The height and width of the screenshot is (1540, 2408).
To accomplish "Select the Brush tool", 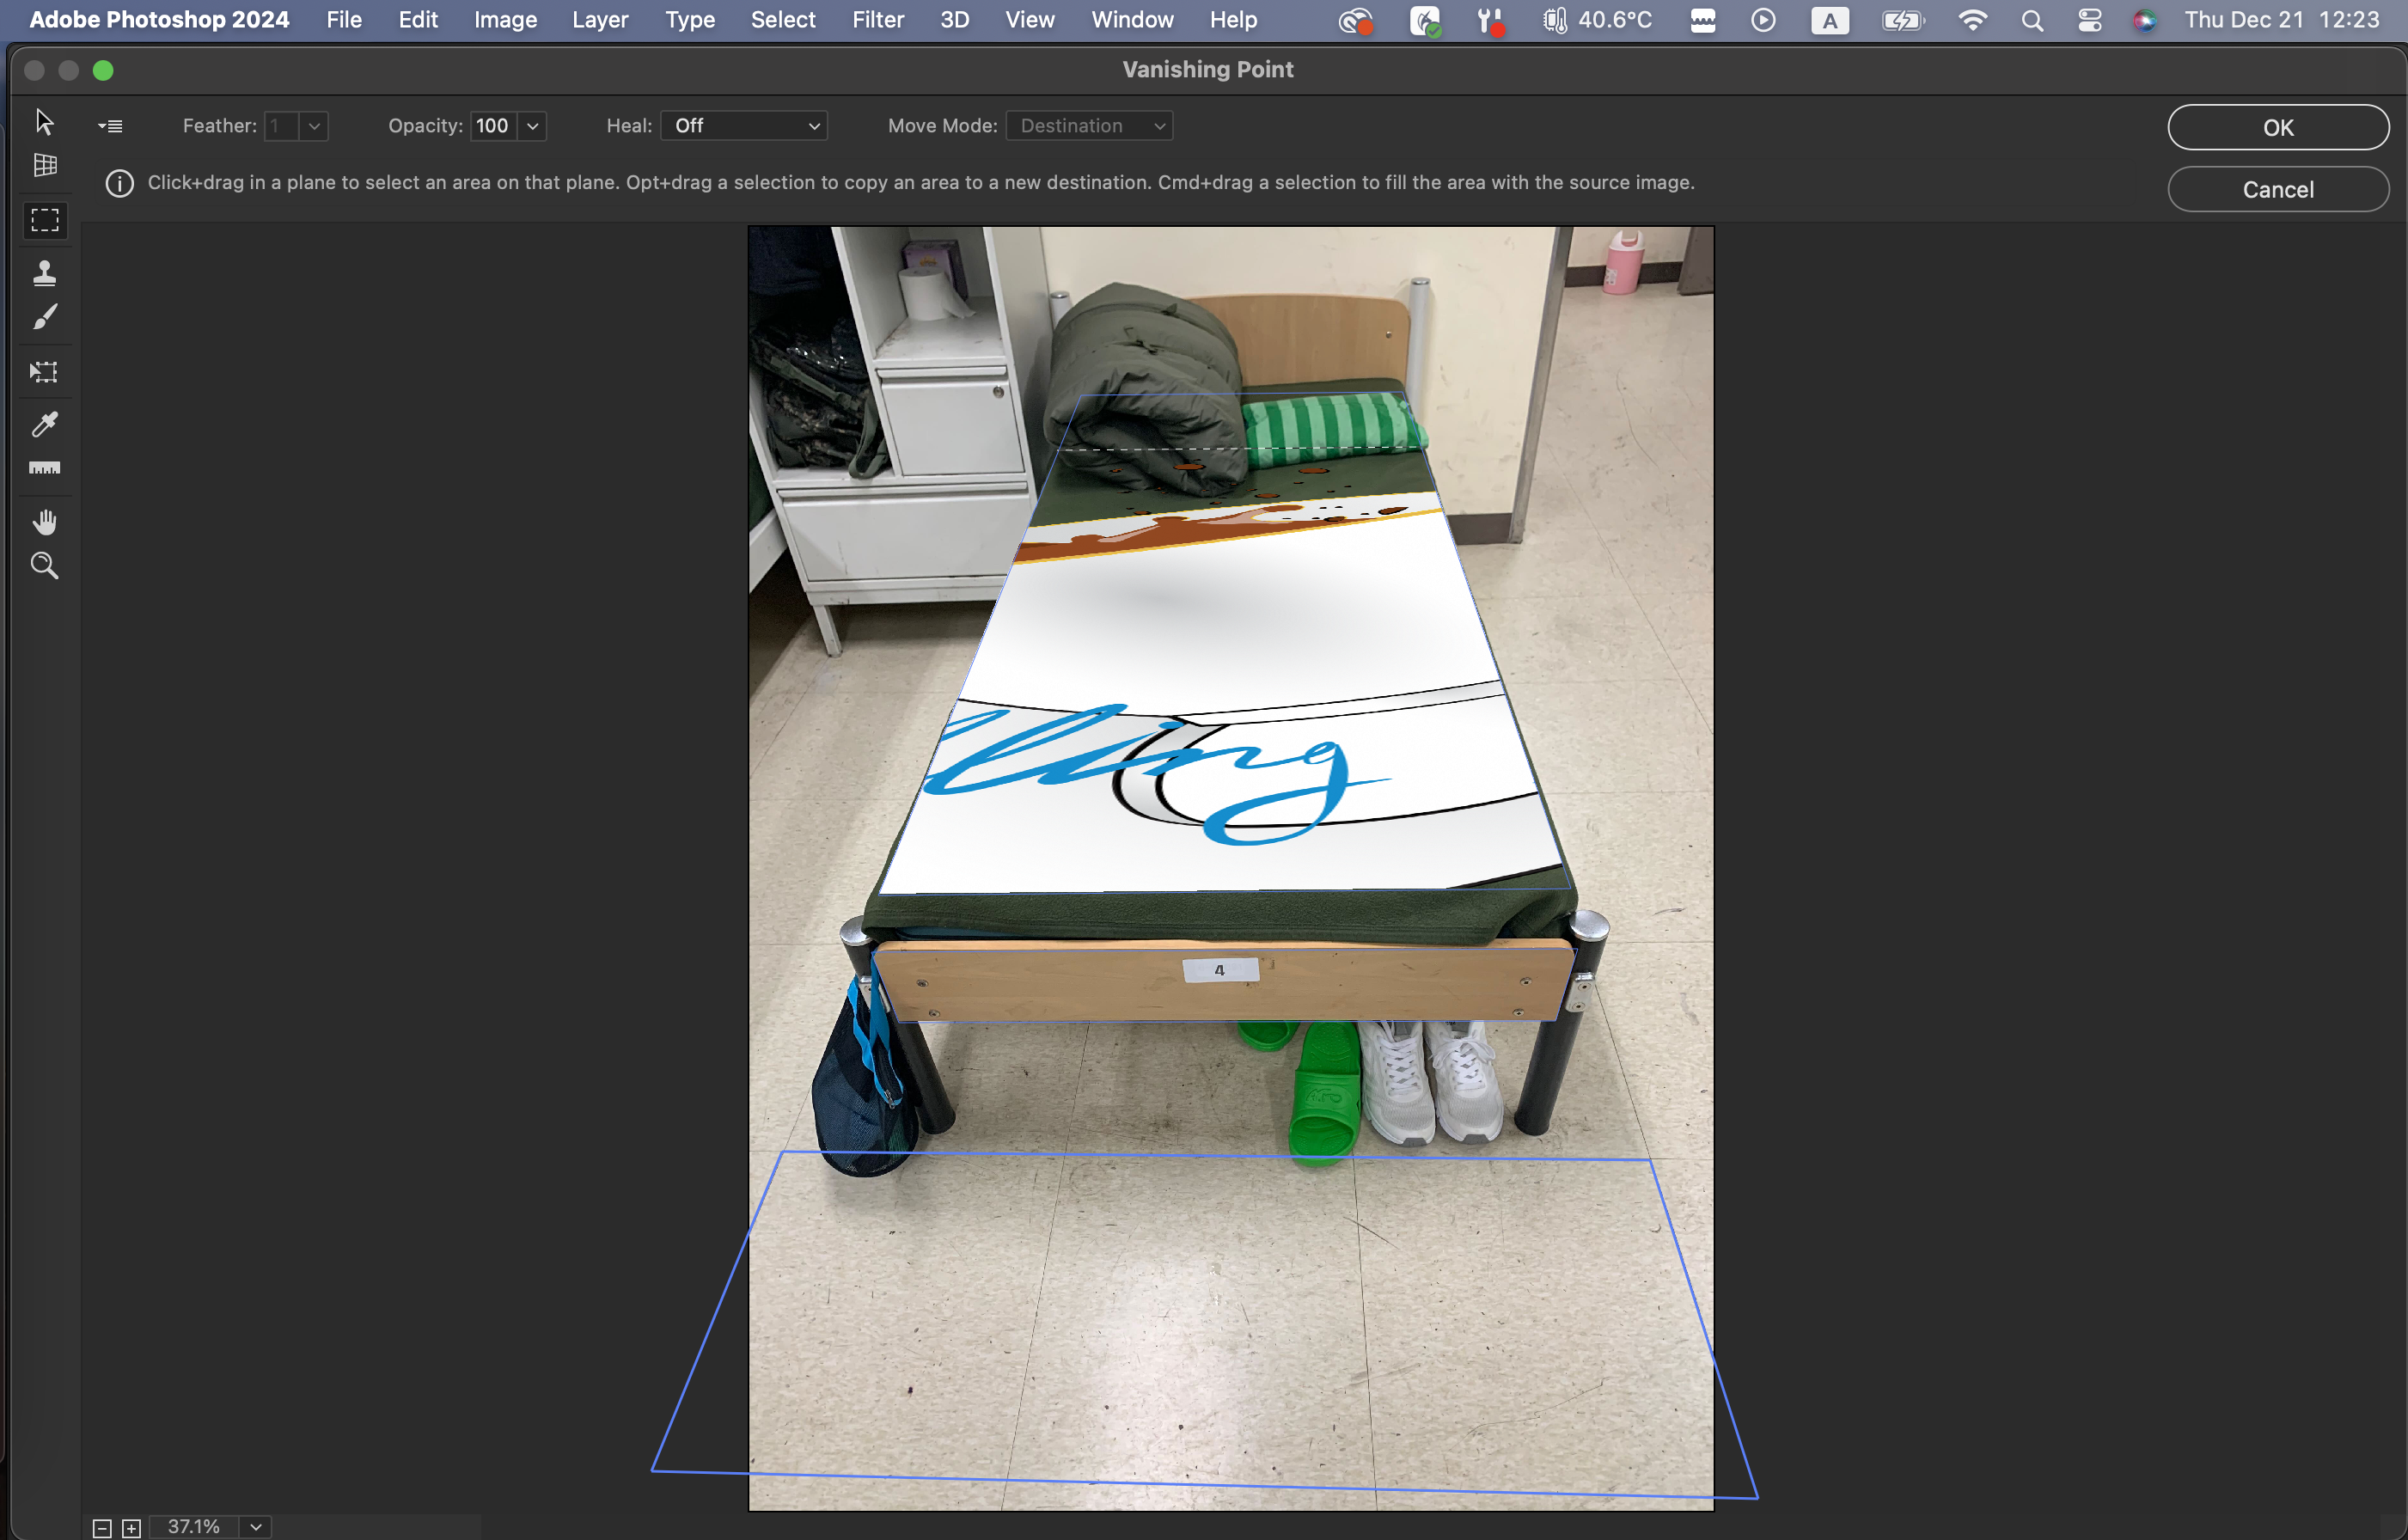I will point(44,317).
